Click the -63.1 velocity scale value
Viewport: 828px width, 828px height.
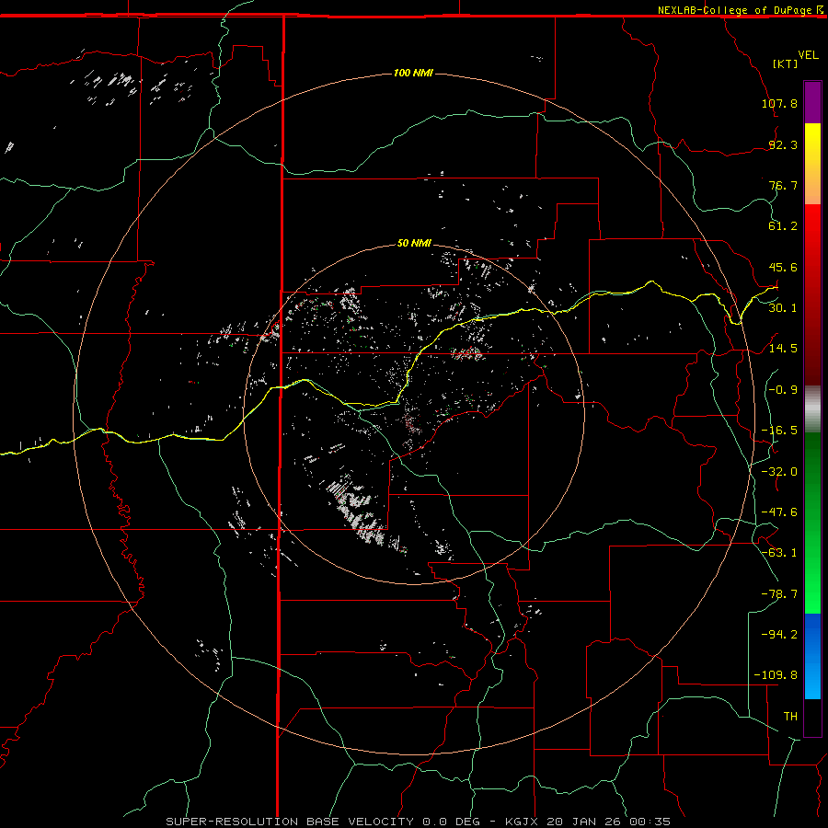tap(779, 553)
